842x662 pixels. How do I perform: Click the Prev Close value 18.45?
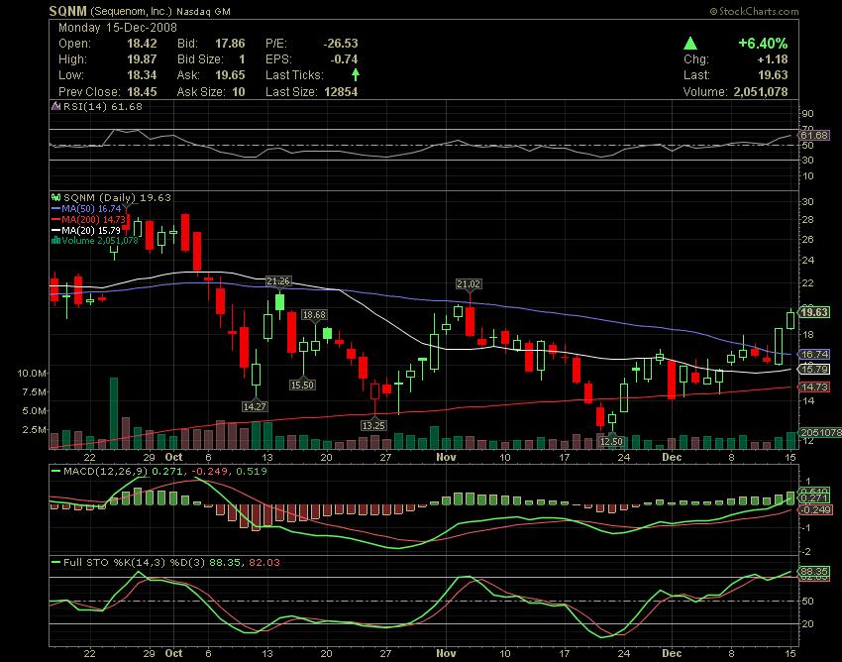142,92
